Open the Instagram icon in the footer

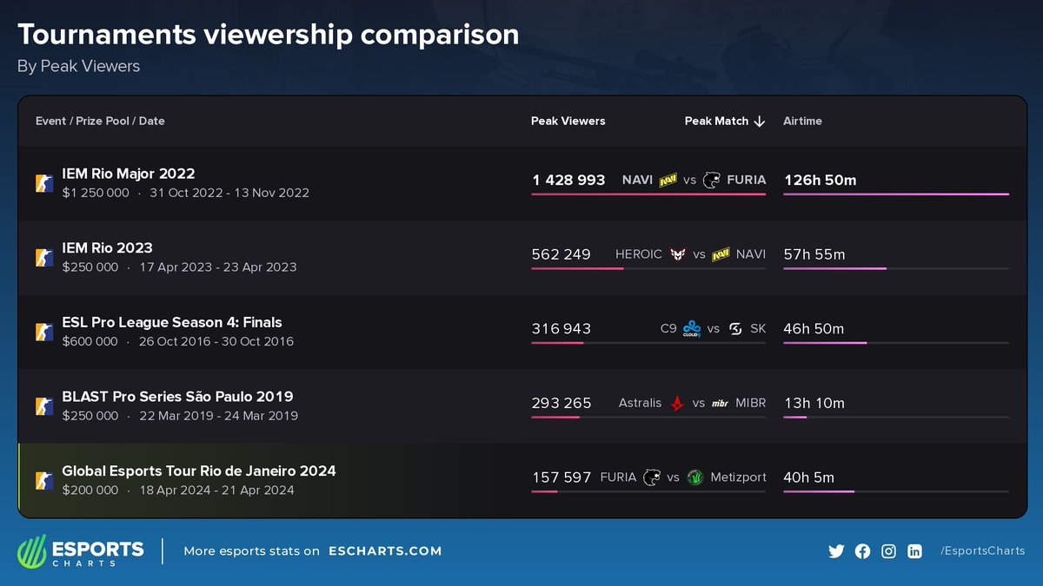click(888, 551)
